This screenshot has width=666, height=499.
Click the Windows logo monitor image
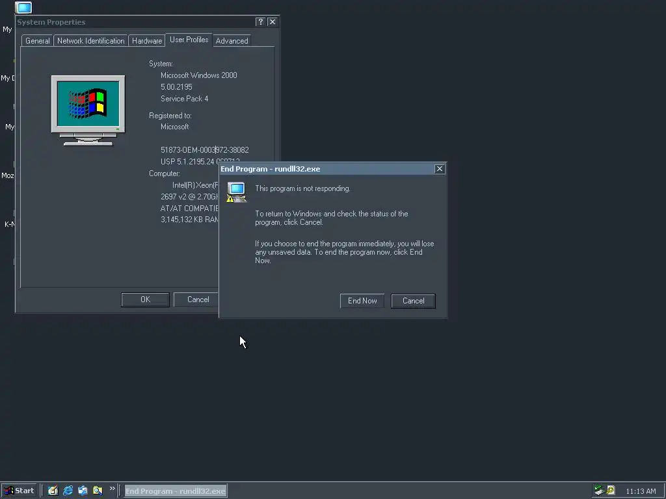pyautogui.click(x=88, y=110)
